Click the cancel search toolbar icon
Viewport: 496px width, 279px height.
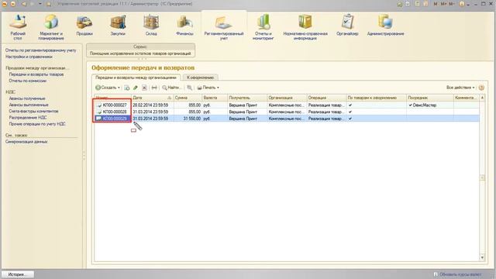189,88
